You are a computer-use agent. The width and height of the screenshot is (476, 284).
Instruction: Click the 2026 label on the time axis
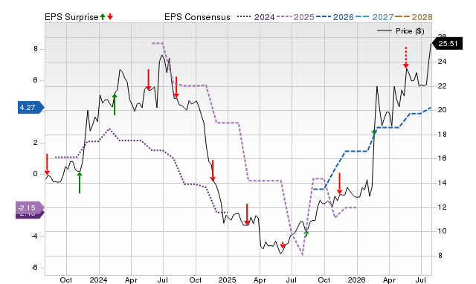click(x=356, y=280)
